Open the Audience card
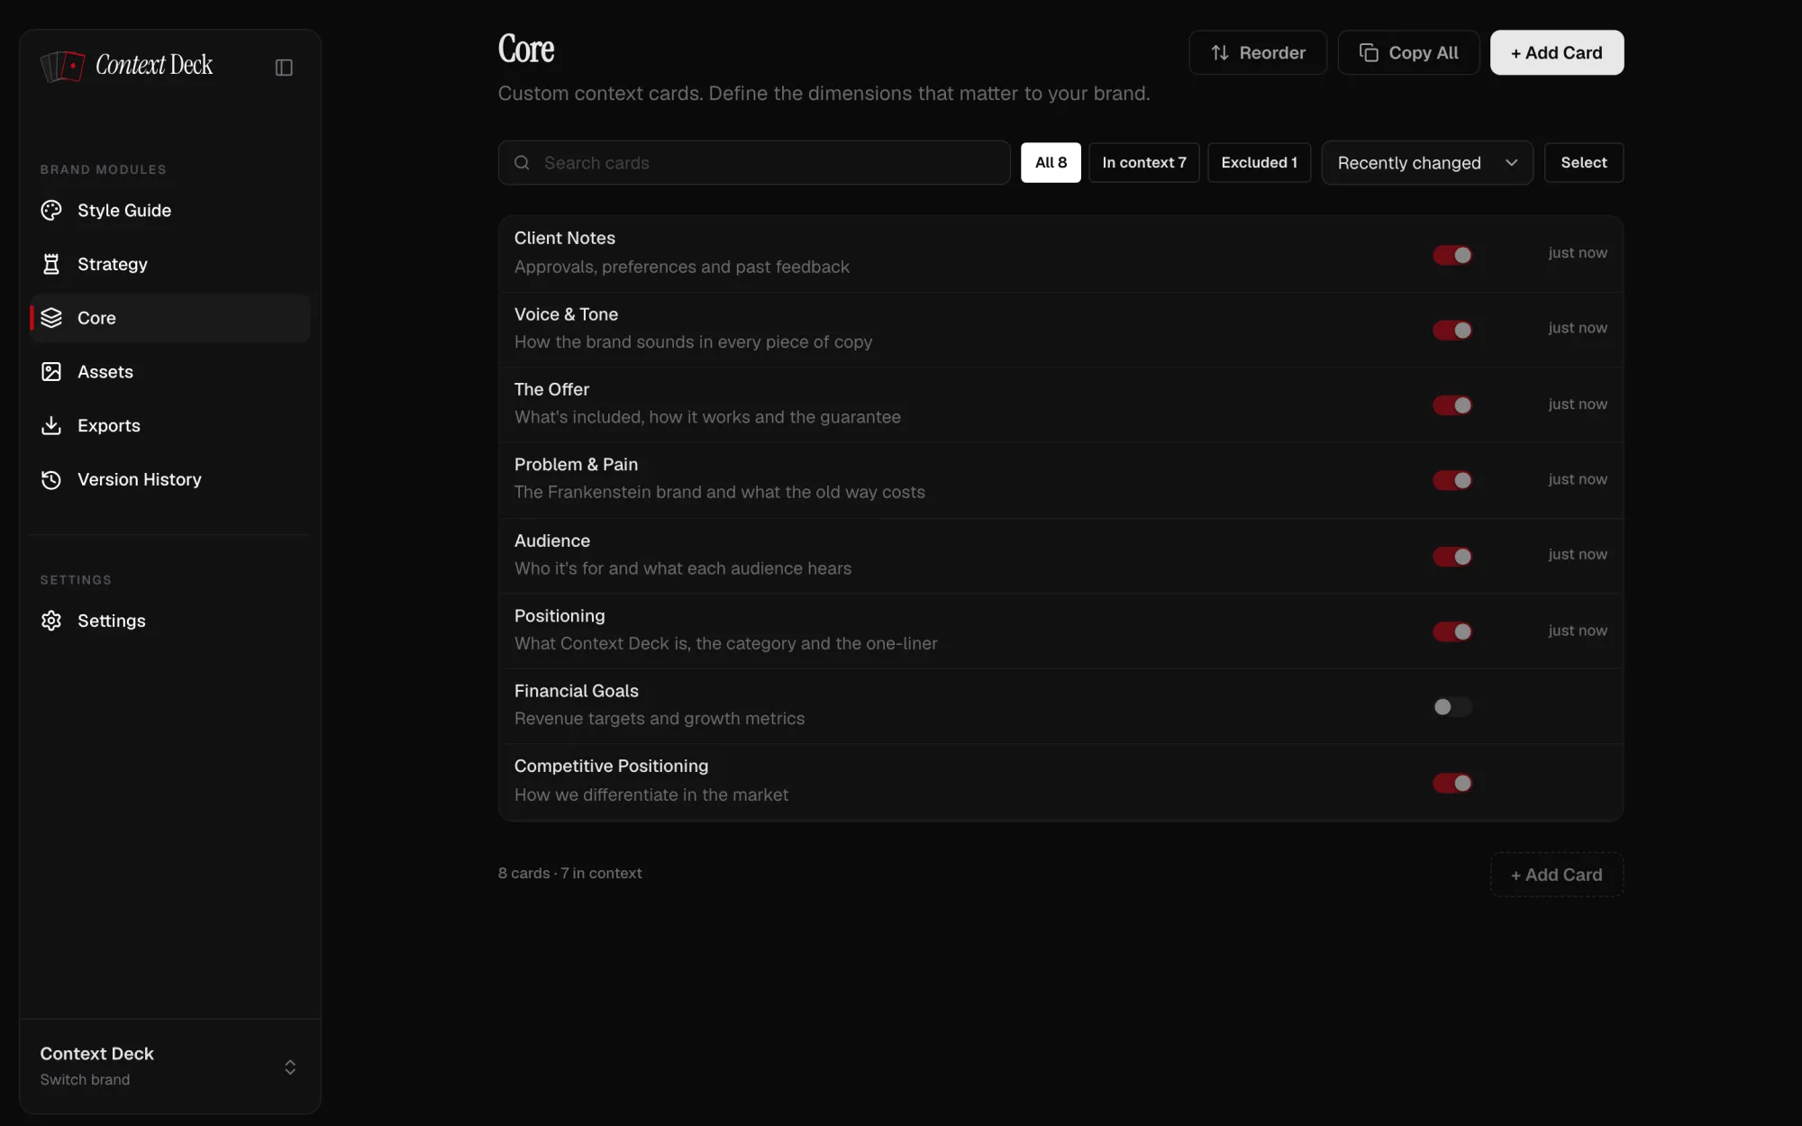Screen dimensions: 1802x1126 (1060, 556)
